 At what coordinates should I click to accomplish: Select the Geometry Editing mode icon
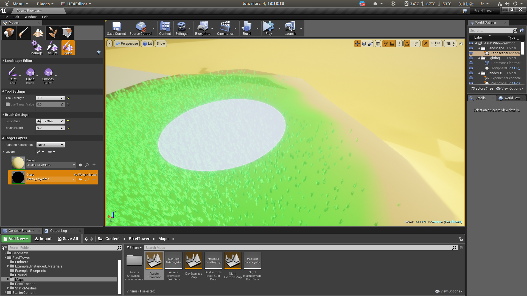click(67, 33)
